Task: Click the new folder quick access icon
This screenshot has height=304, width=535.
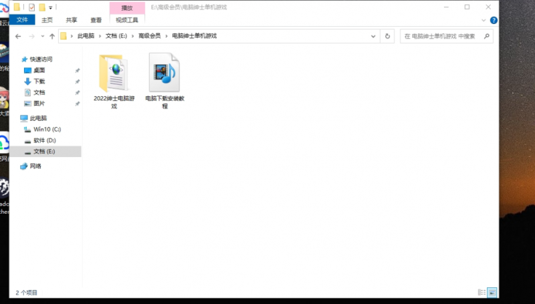Action: (42, 7)
